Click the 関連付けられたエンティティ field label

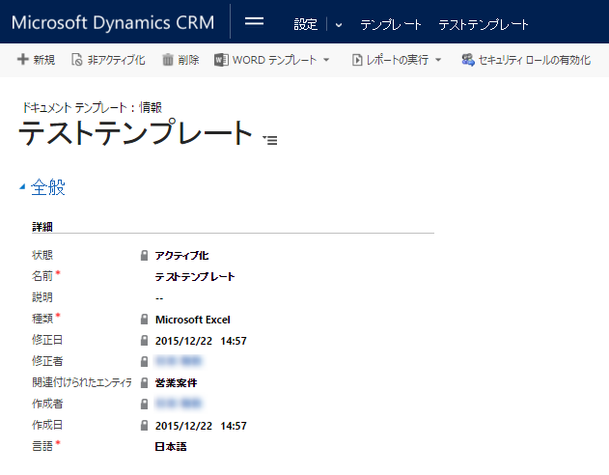[x=82, y=382]
